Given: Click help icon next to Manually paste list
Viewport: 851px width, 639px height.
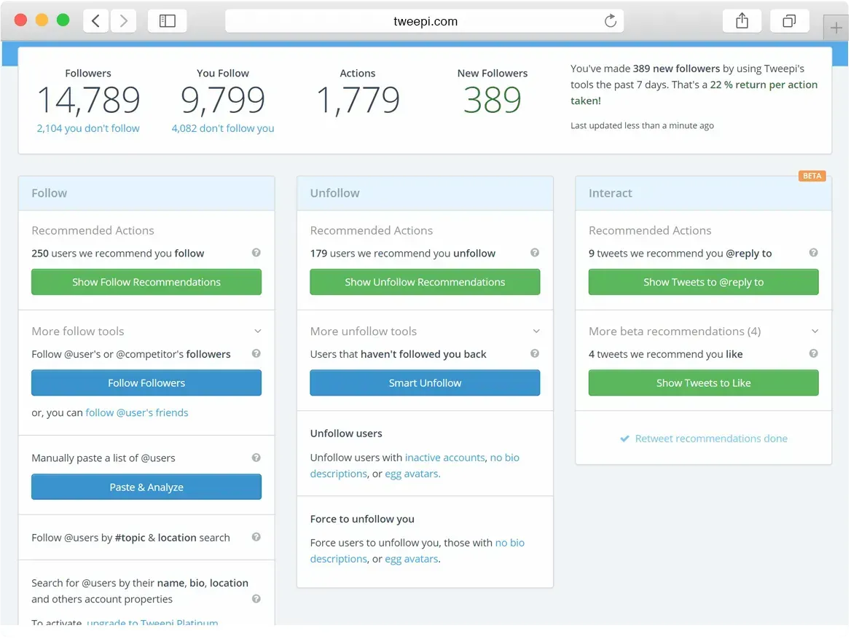Looking at the screenshot, I should [x=256, y=458].
